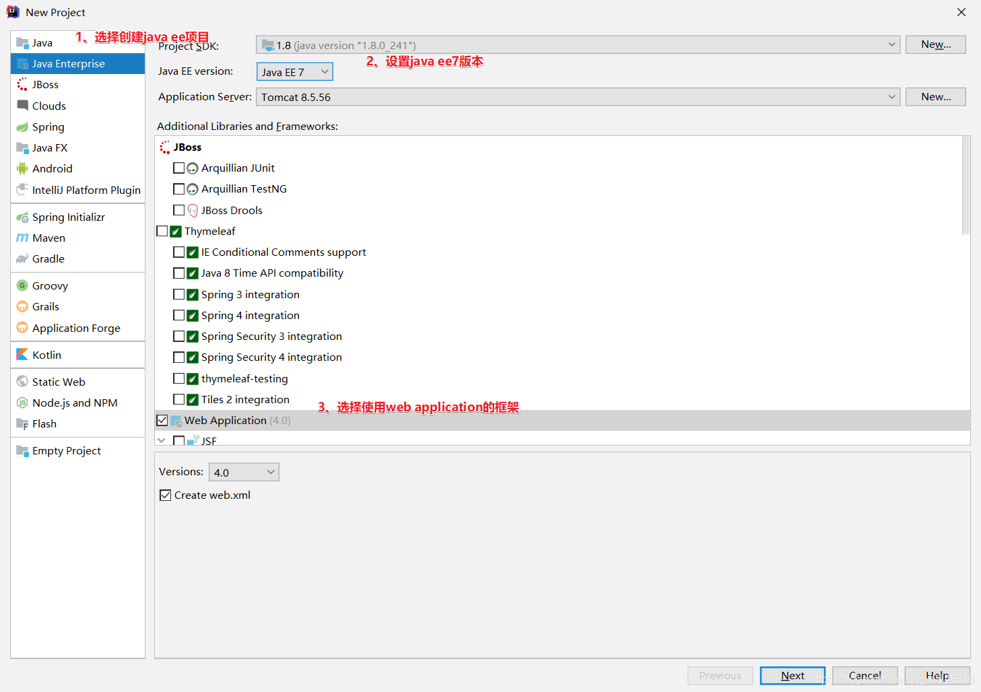Check the Spring 4 integration checkbox
This screenshot has width=981, height=692.
point(178,315)
